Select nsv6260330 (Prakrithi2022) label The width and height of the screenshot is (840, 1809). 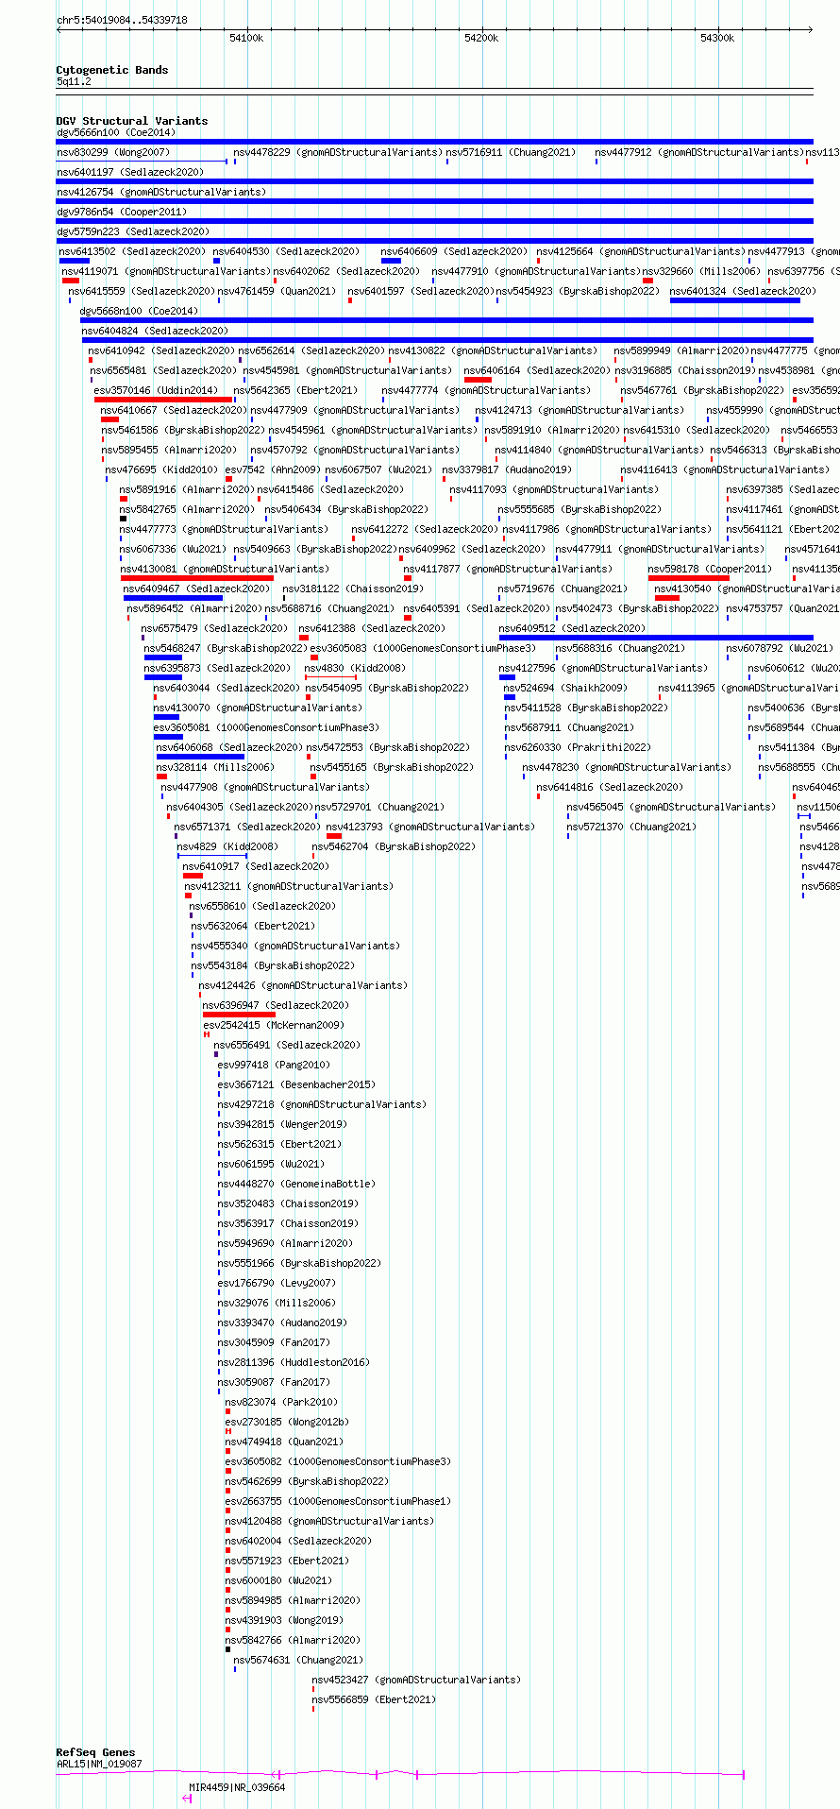point(578,747)
